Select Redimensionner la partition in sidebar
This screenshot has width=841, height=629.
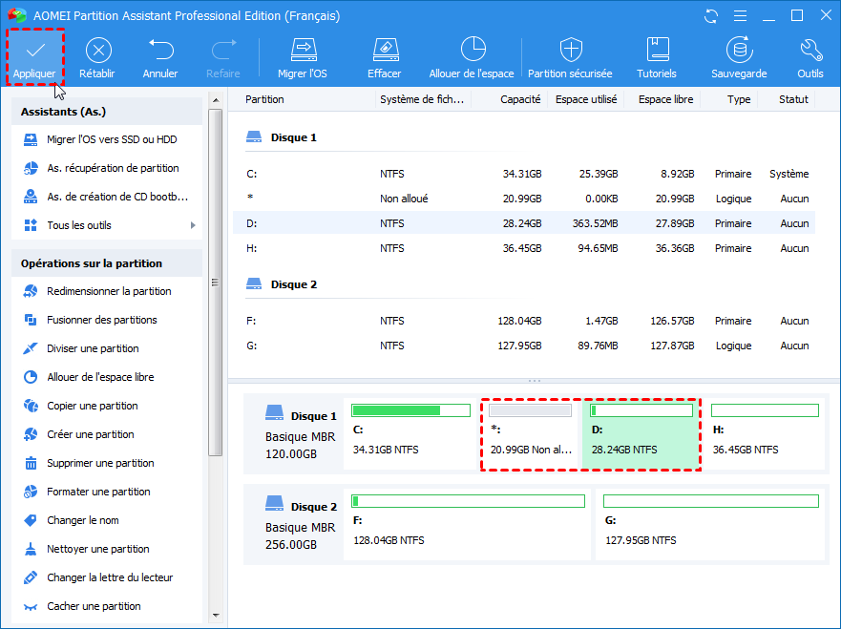[x=109, y=291]
